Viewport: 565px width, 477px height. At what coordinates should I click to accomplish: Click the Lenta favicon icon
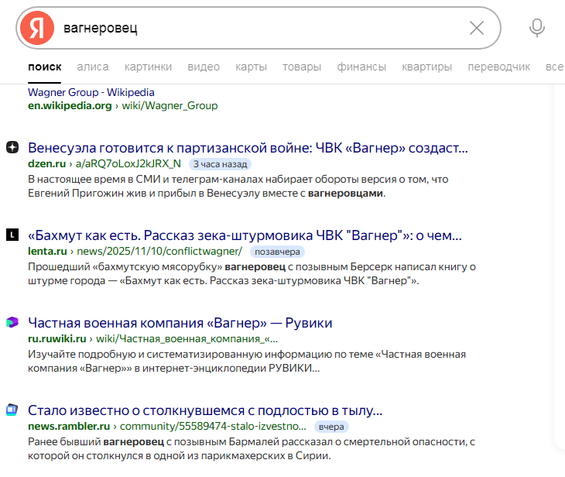[12, 235]
